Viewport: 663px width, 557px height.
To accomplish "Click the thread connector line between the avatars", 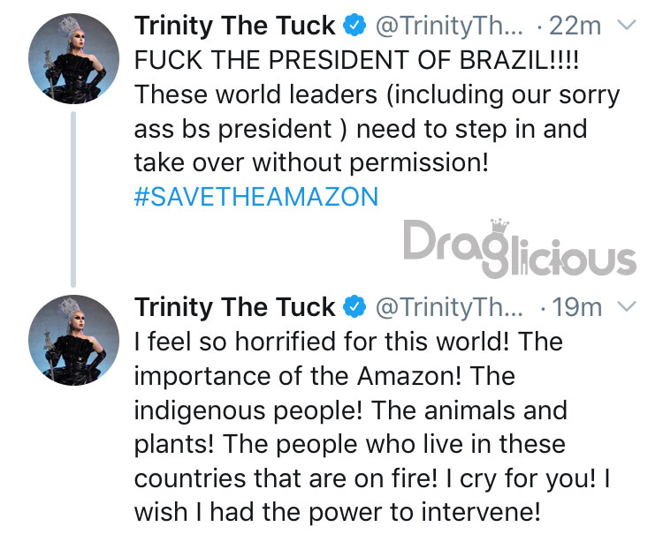I will (x=73, y=199).
